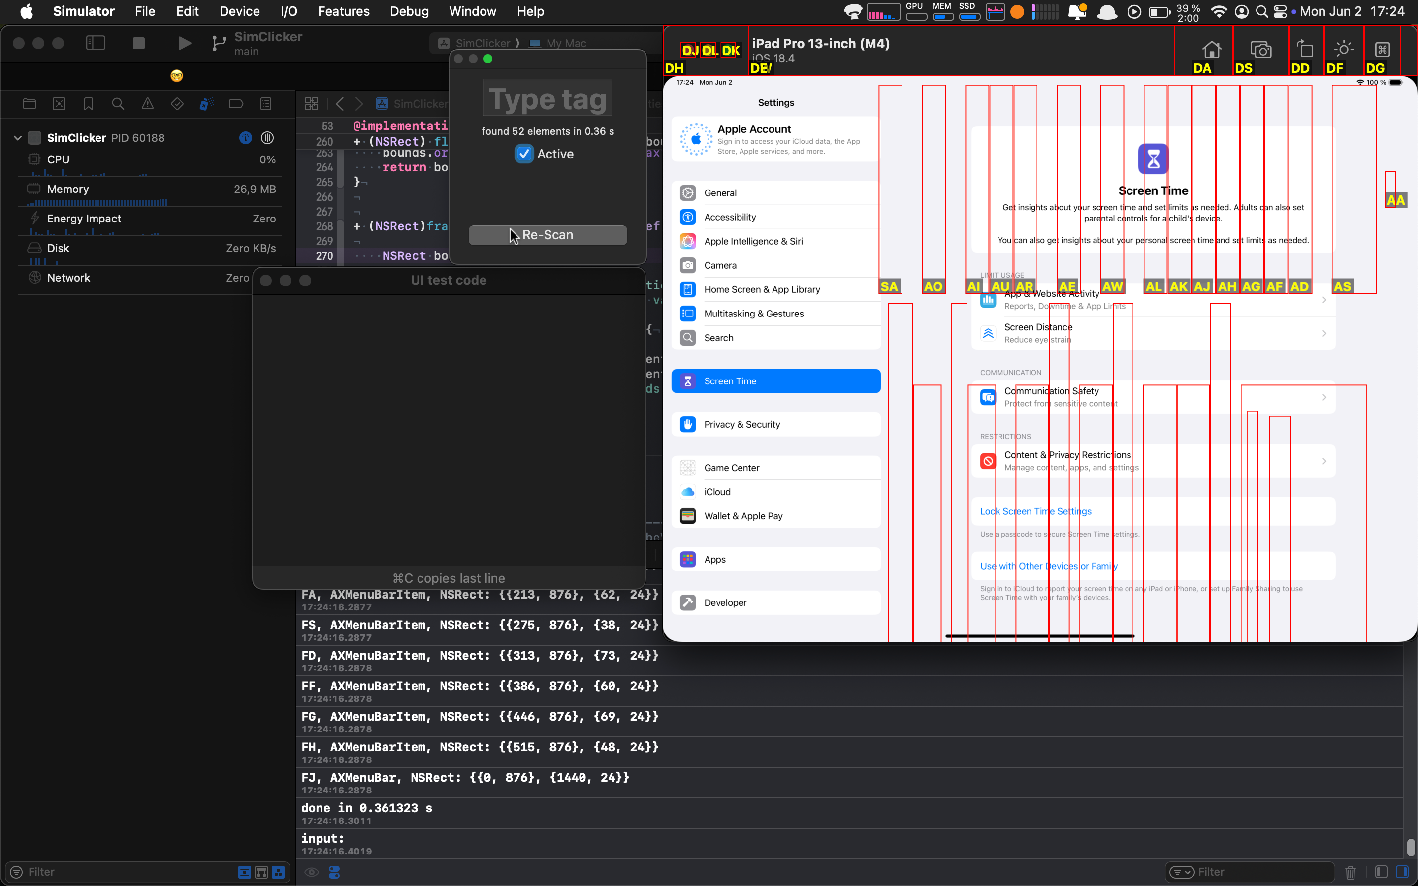Open Apple Account sign-in row
The image size is (1418, 886).
776,139
